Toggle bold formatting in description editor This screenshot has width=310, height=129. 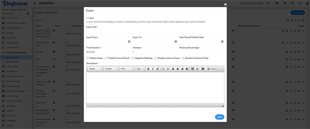point(148,69)
